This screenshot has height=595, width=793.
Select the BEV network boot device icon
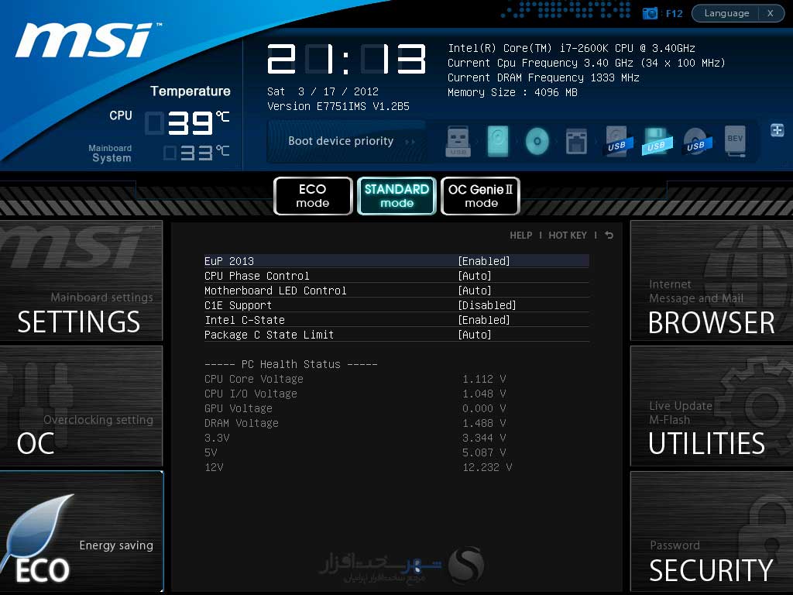(x=736, y=141)
